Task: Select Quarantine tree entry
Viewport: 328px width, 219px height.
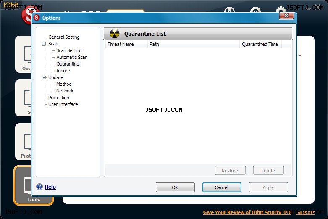Action: tap(68, 64)
